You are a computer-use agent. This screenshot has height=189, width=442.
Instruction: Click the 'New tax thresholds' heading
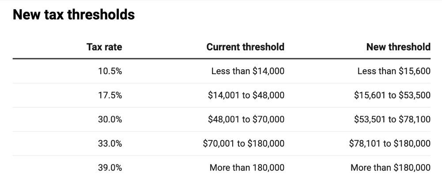coord(74,15)
